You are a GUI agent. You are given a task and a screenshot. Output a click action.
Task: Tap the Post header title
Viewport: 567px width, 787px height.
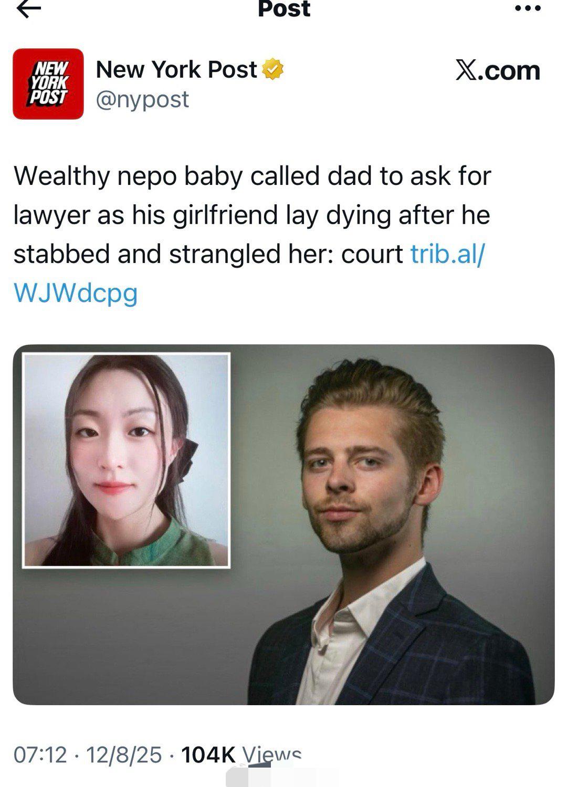[x=284, y=9]
